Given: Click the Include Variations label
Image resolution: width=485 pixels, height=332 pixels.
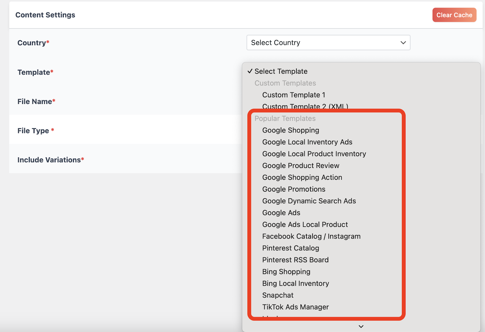Looking at the screenshot, I should tap(51, 160).
